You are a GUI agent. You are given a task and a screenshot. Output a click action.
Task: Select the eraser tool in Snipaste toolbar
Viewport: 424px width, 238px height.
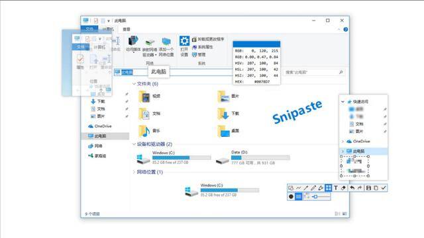pos(343,188)
